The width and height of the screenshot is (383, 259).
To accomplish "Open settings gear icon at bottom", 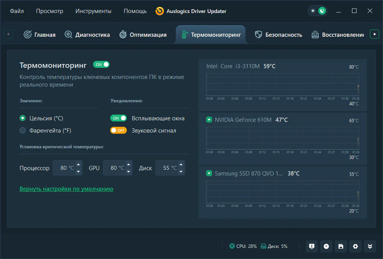I will [x=355, y=246].
